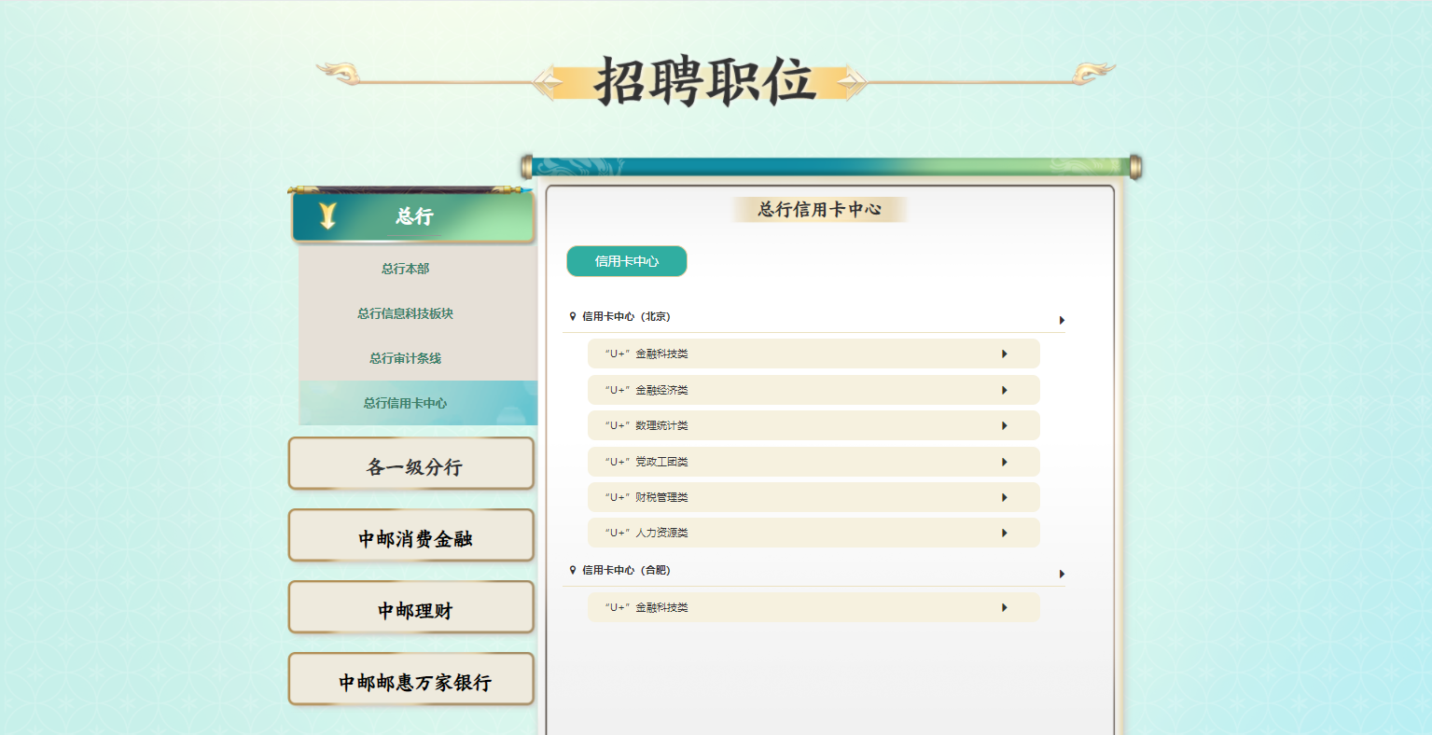Viewport: 1432px width, 735px height.
Task: Expand arrow on “U+”数理统计类 row
Action: tap(1005, 425)
